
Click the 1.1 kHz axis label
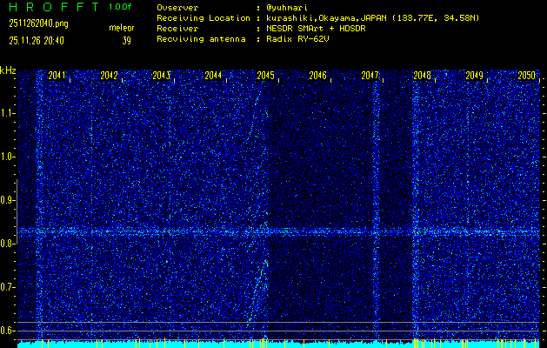[x=7, y=113]
